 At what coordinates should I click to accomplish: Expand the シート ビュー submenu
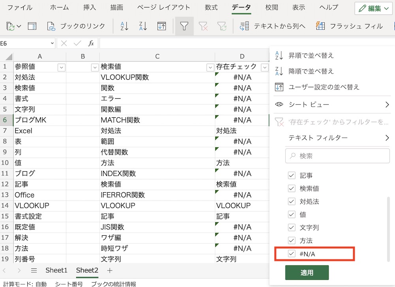(x=387, y=105)
